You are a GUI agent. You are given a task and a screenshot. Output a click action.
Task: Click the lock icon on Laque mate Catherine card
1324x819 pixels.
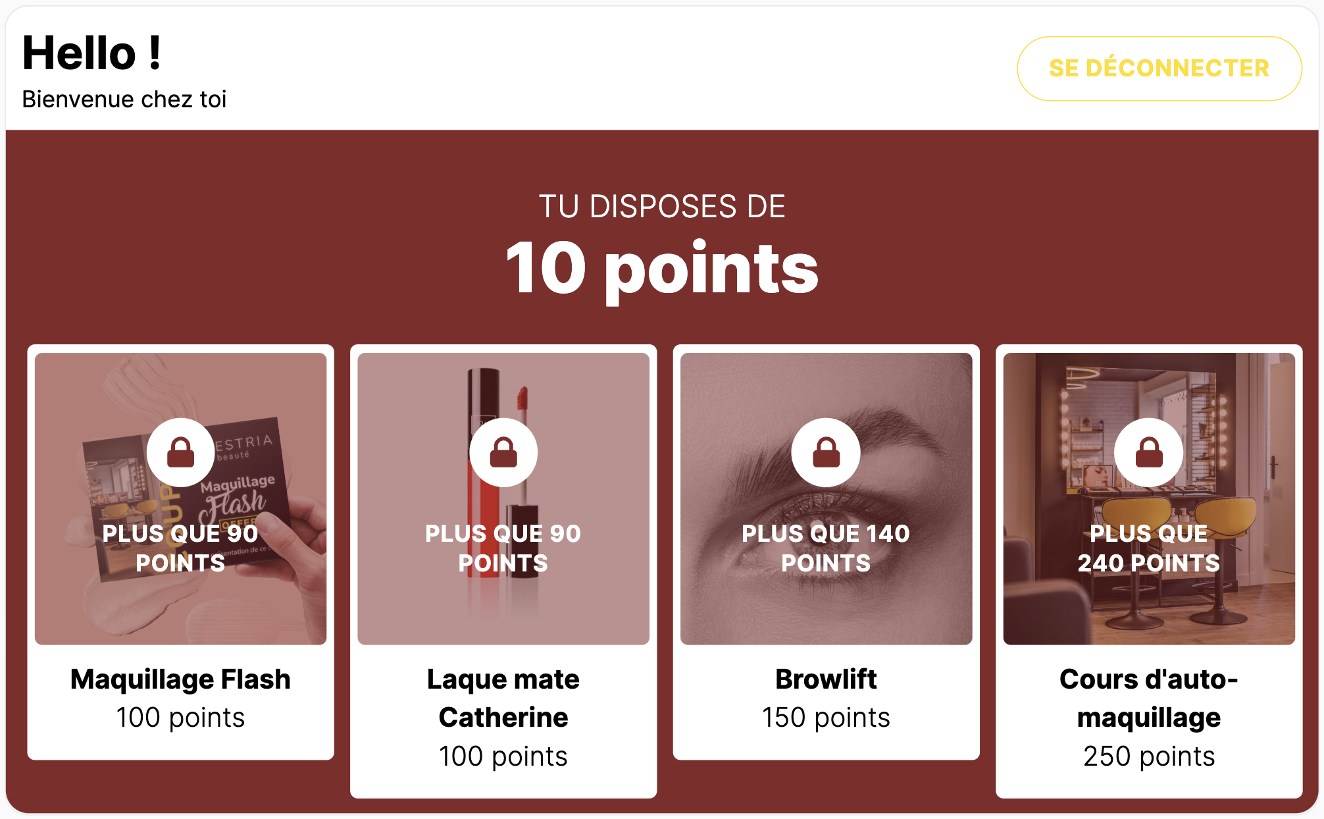(503, 452)
